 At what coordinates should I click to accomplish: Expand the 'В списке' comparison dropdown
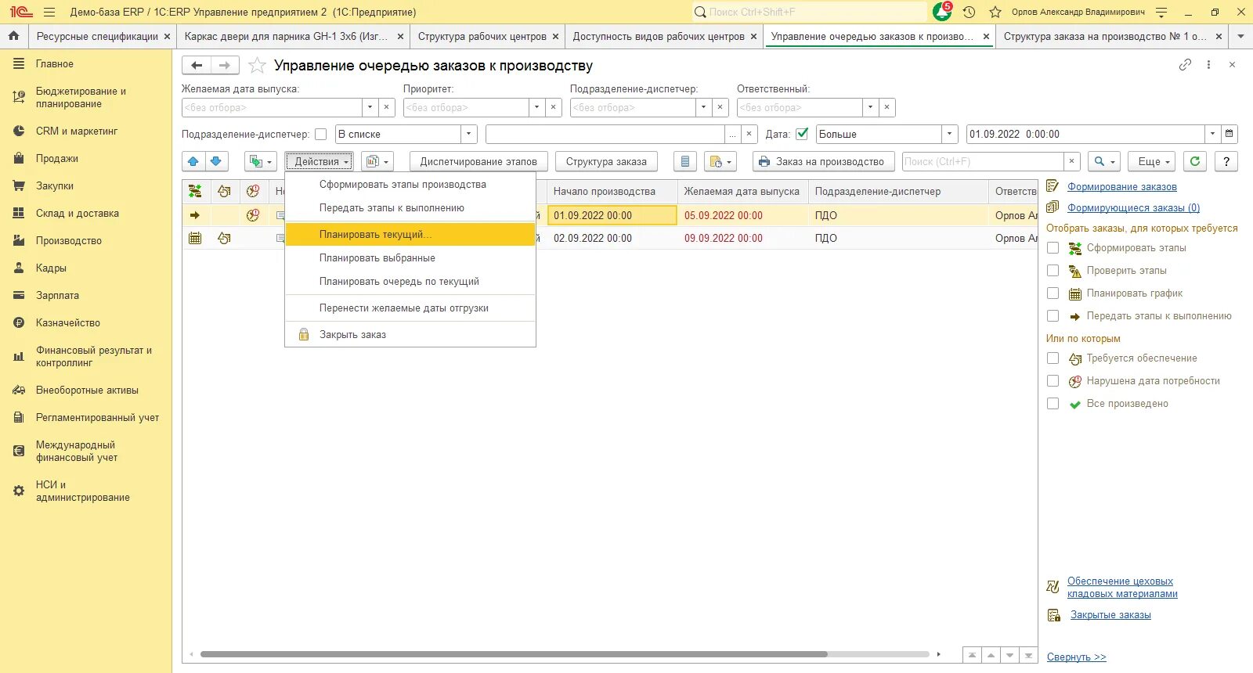pyautogui.click(x=469, y=134)
